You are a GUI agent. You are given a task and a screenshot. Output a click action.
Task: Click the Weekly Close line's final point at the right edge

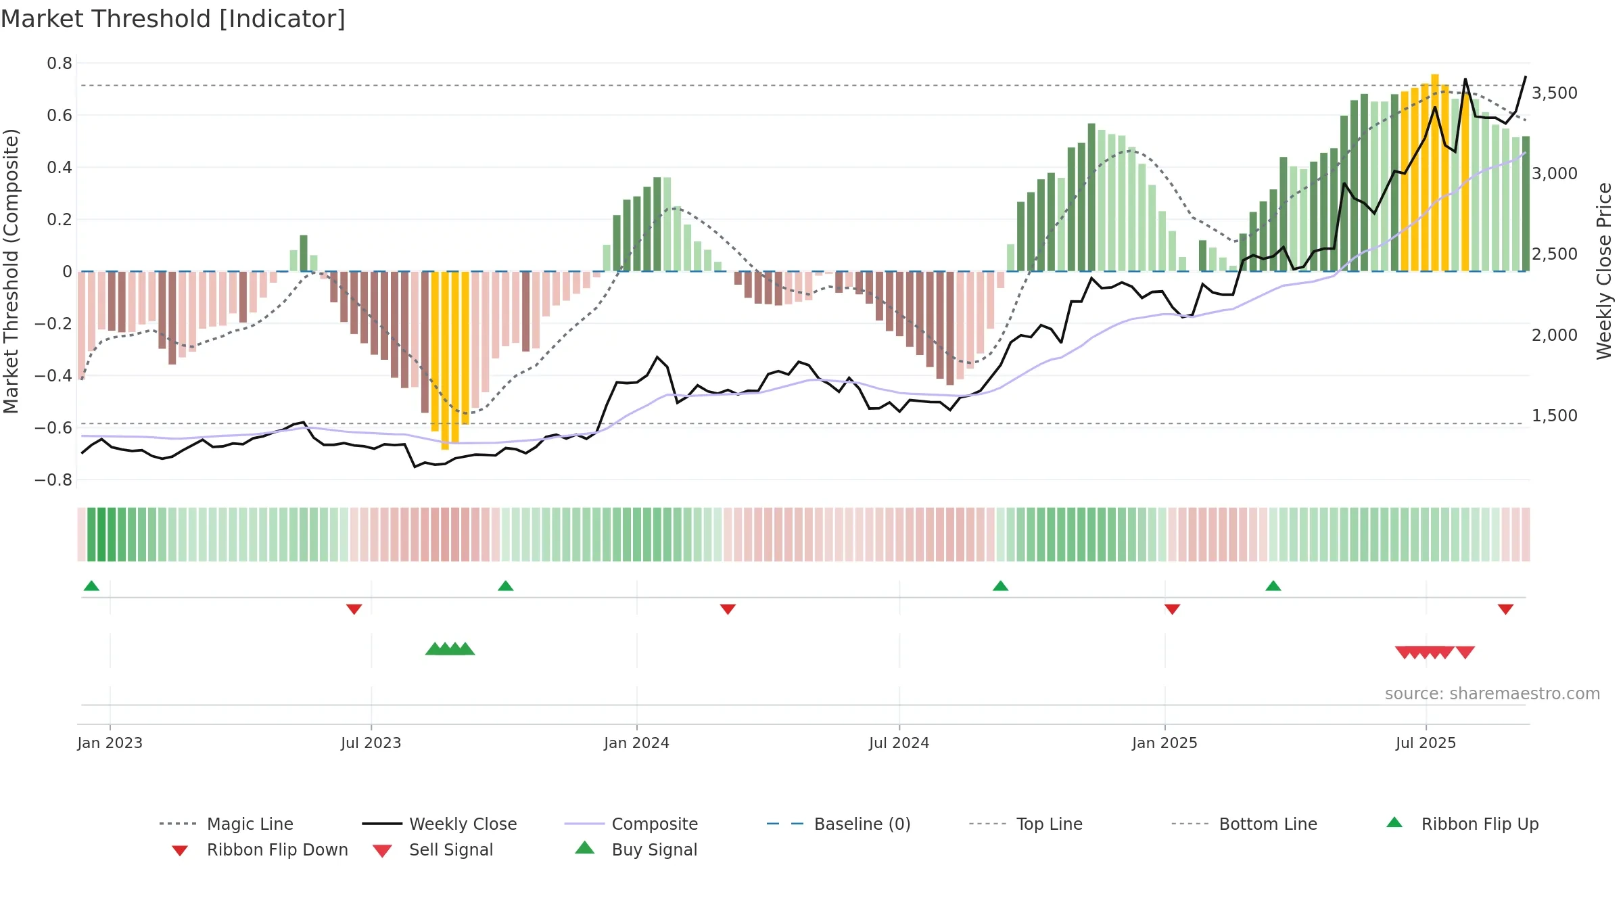tap(1526, 76)
